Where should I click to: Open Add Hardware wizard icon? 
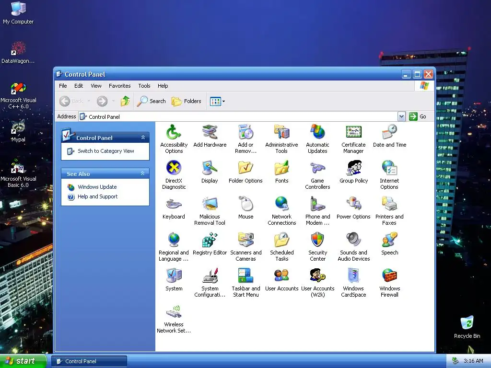210,136
